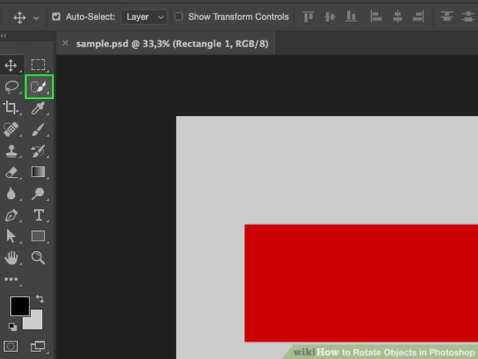This screenshot has height=359, width=478.
Task: Open Edit Toolbar three-dots menu
Action: pos(11,279)
